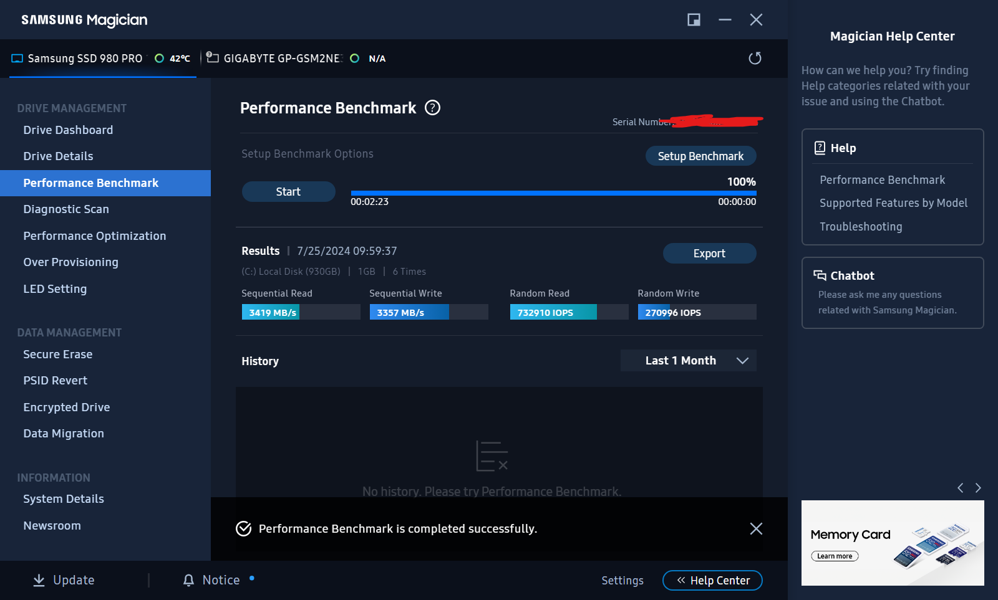Click the Setup Benchmark button

click(701, 156)
